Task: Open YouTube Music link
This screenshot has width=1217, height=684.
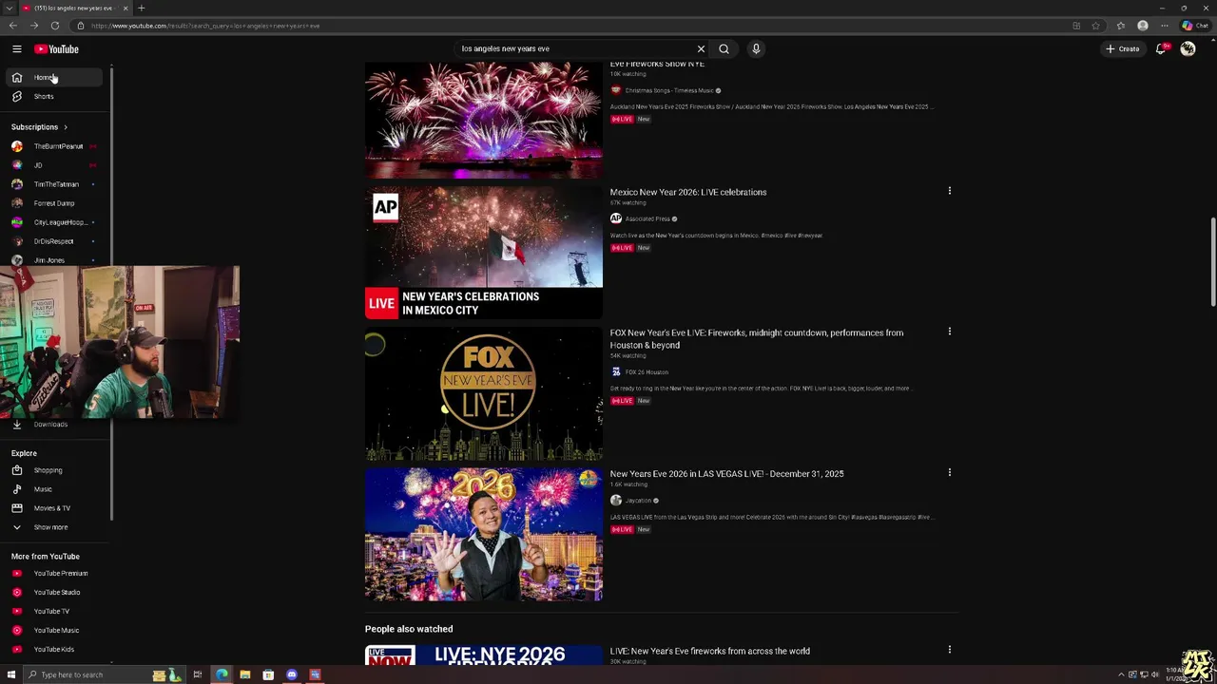Action: point(55,630)
